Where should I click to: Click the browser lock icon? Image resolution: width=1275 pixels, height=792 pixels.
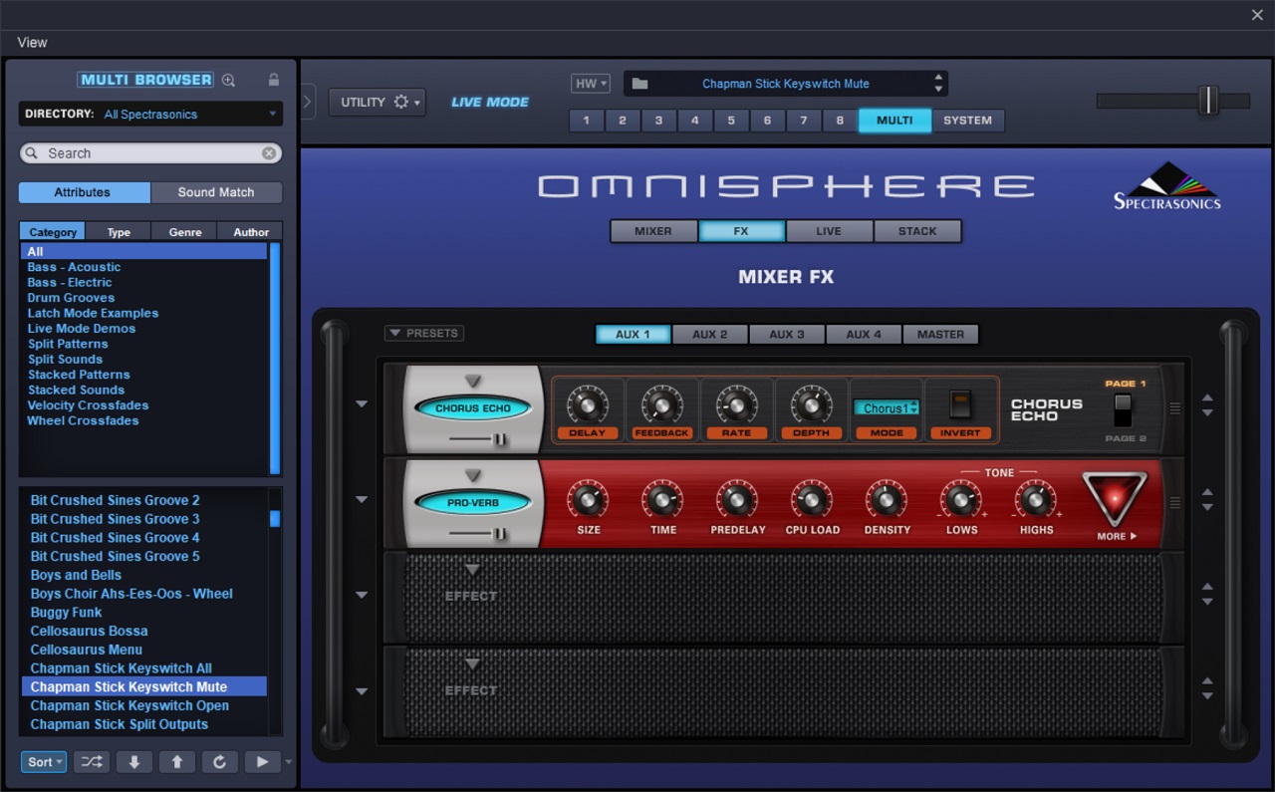pyautogui.click(x=274, y=80)
